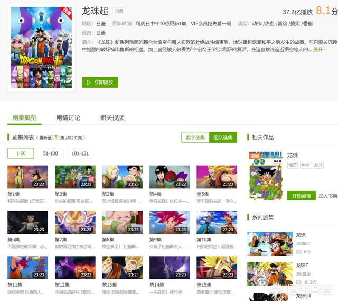
Task: Play episode 第1集 thumbnail
Action: tap(28, 177)
